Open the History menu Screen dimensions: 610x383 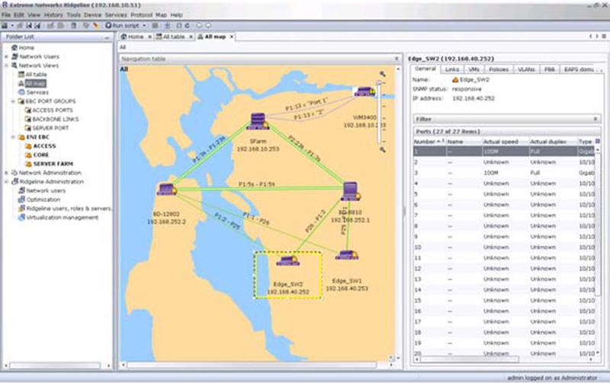pyautogui.click(x=53, y=14)
